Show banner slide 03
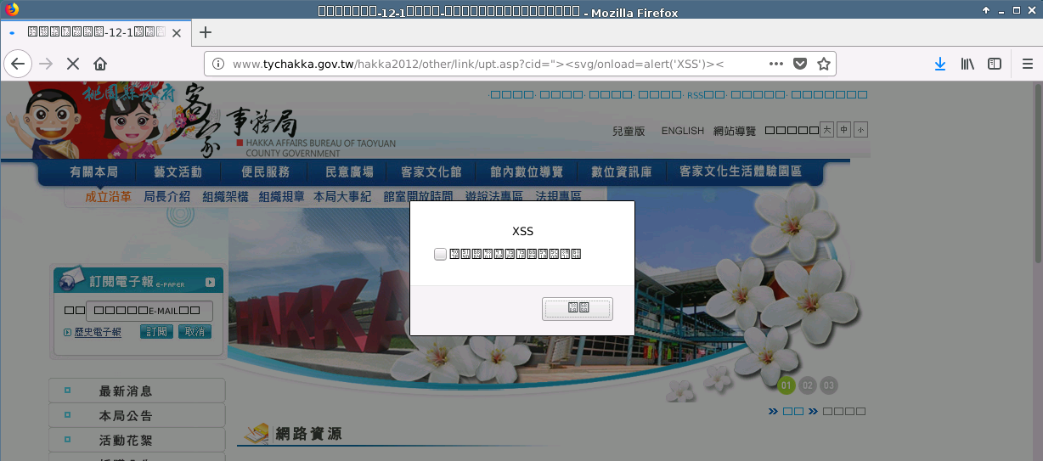Screen dimensions: 1043x461 click(829, 385)
